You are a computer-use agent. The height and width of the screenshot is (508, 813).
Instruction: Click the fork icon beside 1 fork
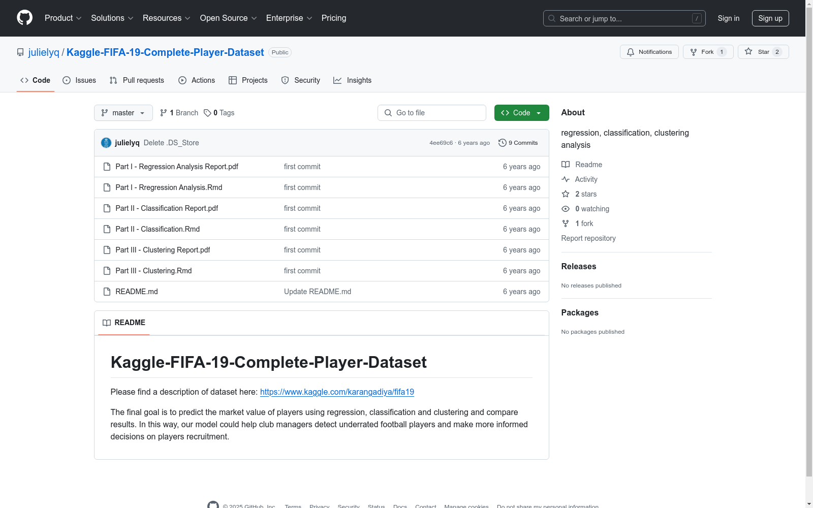point(566,224)
